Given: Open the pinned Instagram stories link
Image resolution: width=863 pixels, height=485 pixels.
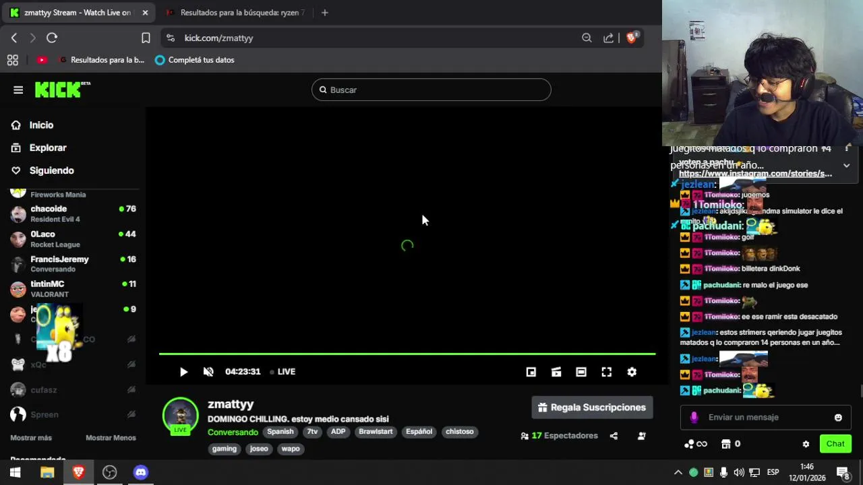Looking at the screenshot, I should 755,174.
